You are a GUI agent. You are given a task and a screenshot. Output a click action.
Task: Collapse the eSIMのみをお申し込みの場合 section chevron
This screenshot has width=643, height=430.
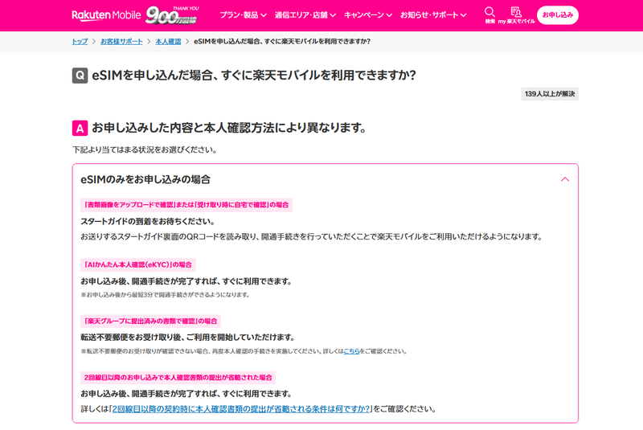[565, 179]
